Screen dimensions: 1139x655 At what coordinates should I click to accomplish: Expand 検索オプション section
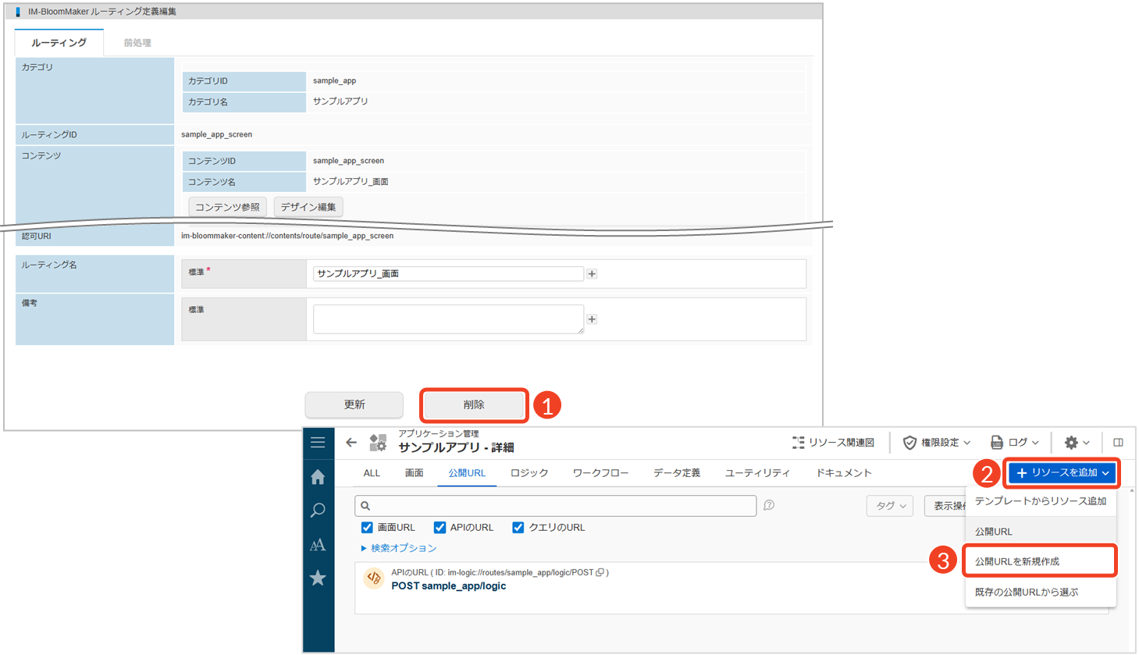(398, 548)
